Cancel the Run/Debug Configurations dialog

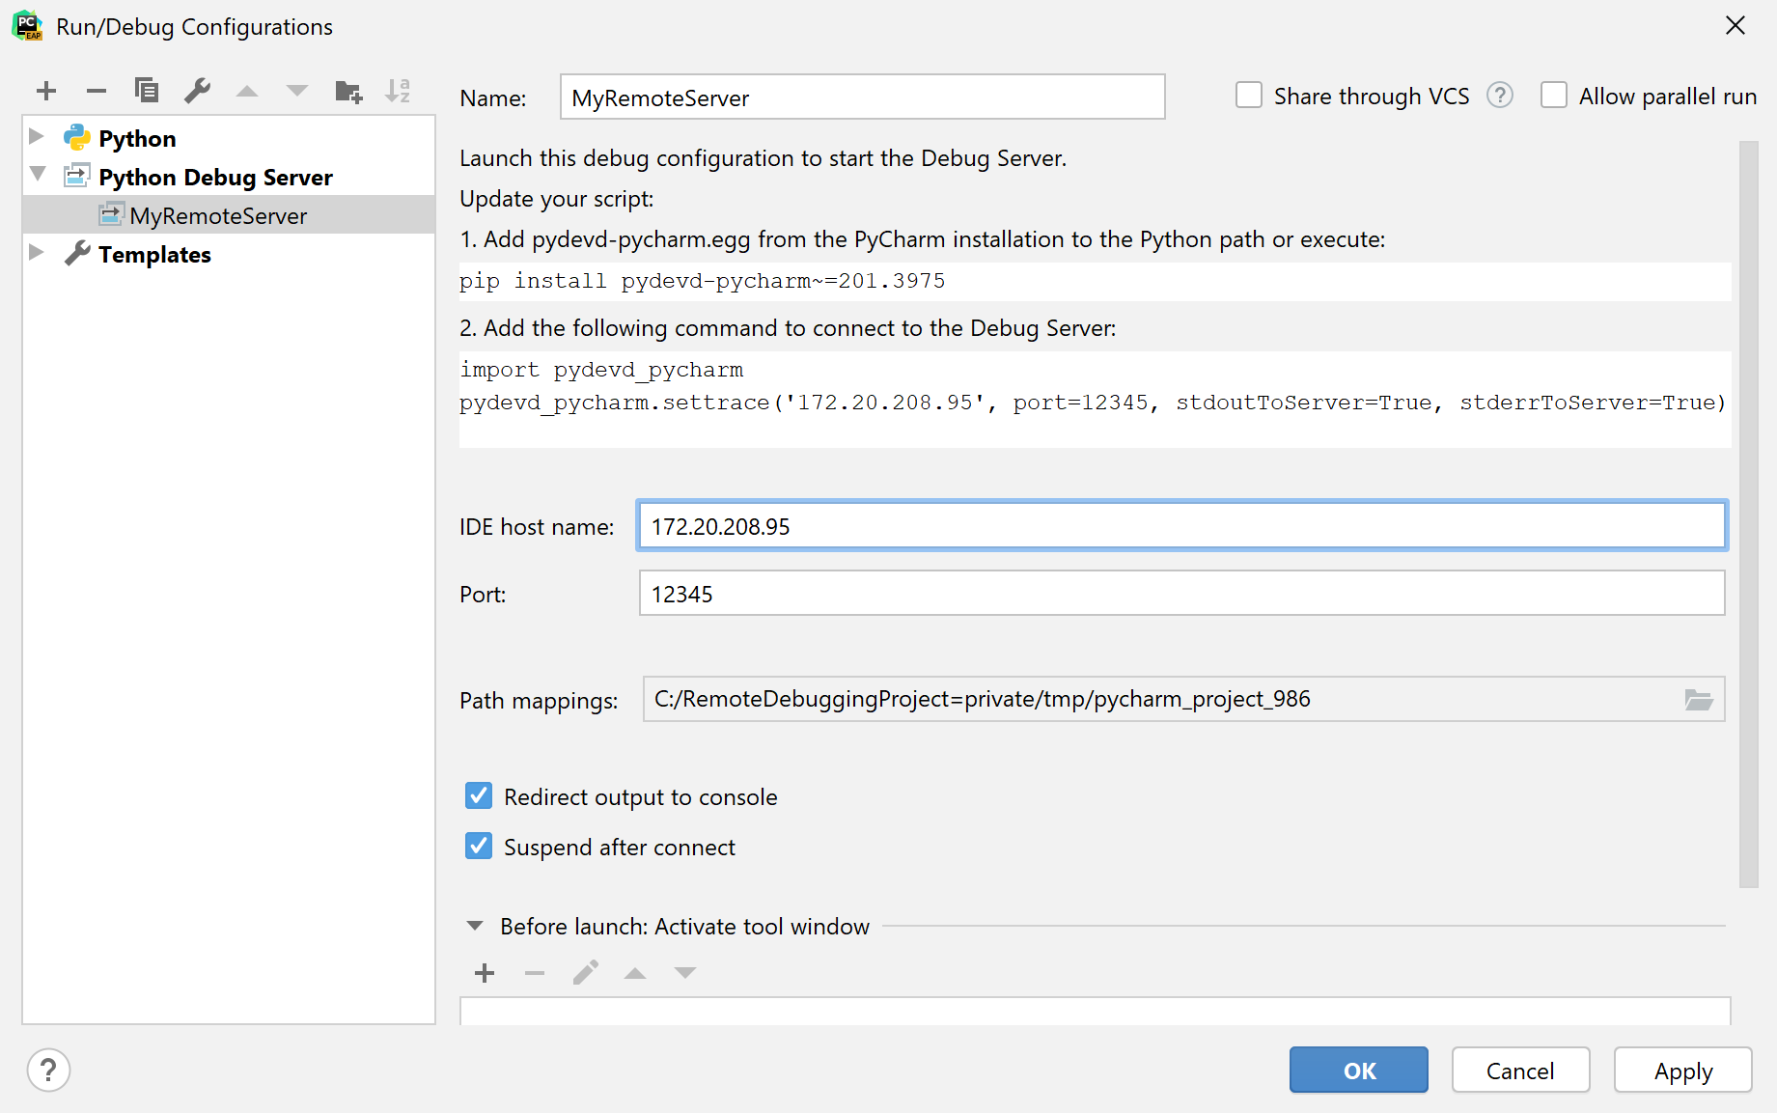pyautogui.click(x=1520, y=1070)
